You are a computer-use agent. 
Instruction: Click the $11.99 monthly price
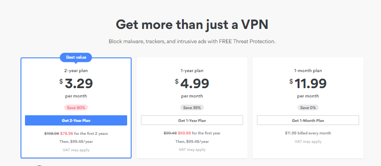(x=308, y=83)
